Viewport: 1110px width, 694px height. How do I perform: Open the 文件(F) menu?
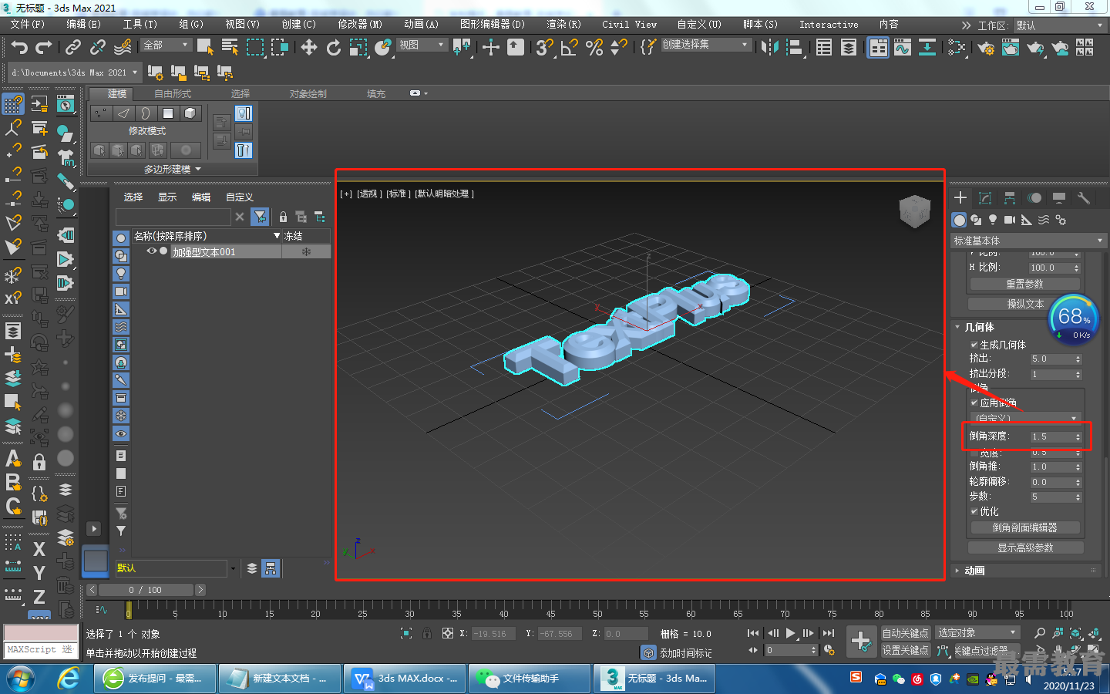28,25
